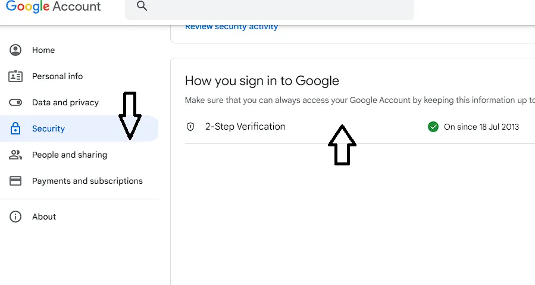Click the Home profile icon in sidebar
Image resolution: width=535 pixels, height=285 pixels.
[x=15, y=50]
